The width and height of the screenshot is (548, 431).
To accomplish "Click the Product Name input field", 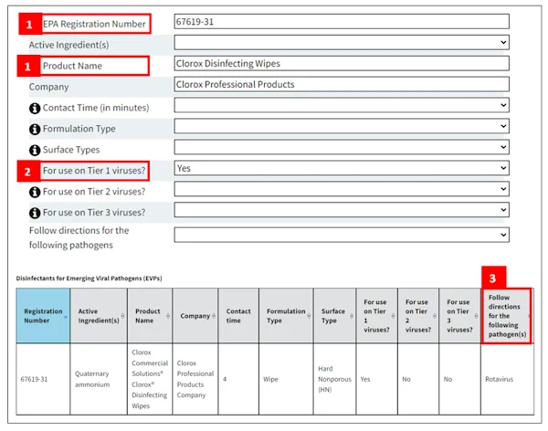I will (x=342, y=64).
